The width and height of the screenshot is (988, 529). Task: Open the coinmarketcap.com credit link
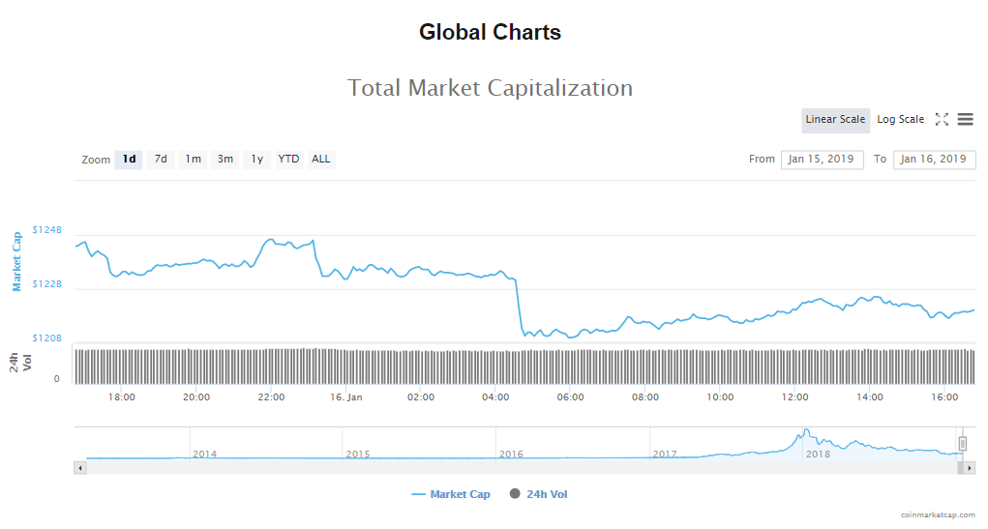(938, 515)
